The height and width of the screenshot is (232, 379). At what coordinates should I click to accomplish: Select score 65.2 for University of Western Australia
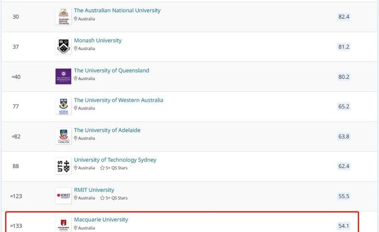(344, 106)
